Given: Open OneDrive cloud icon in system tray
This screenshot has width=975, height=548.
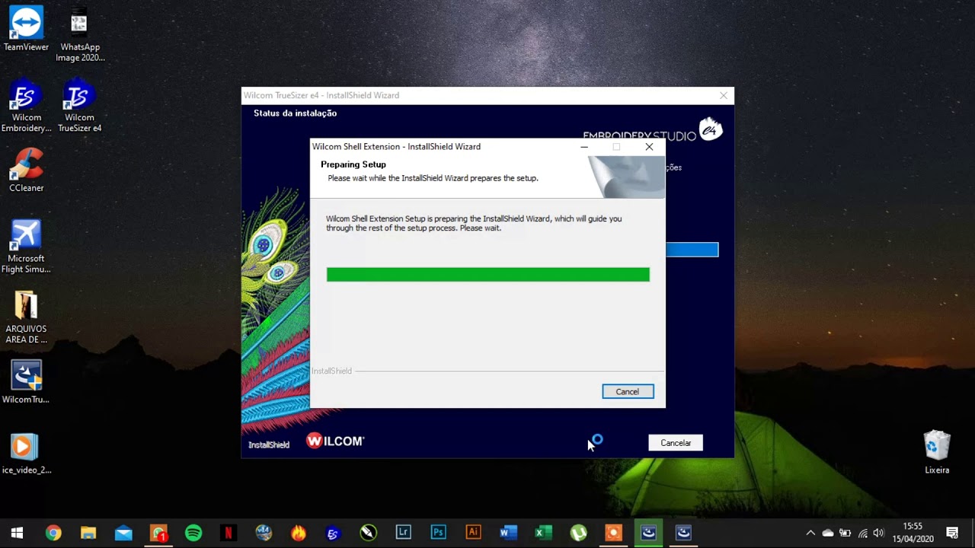Looking at the screenshot, I should [828, 533].
